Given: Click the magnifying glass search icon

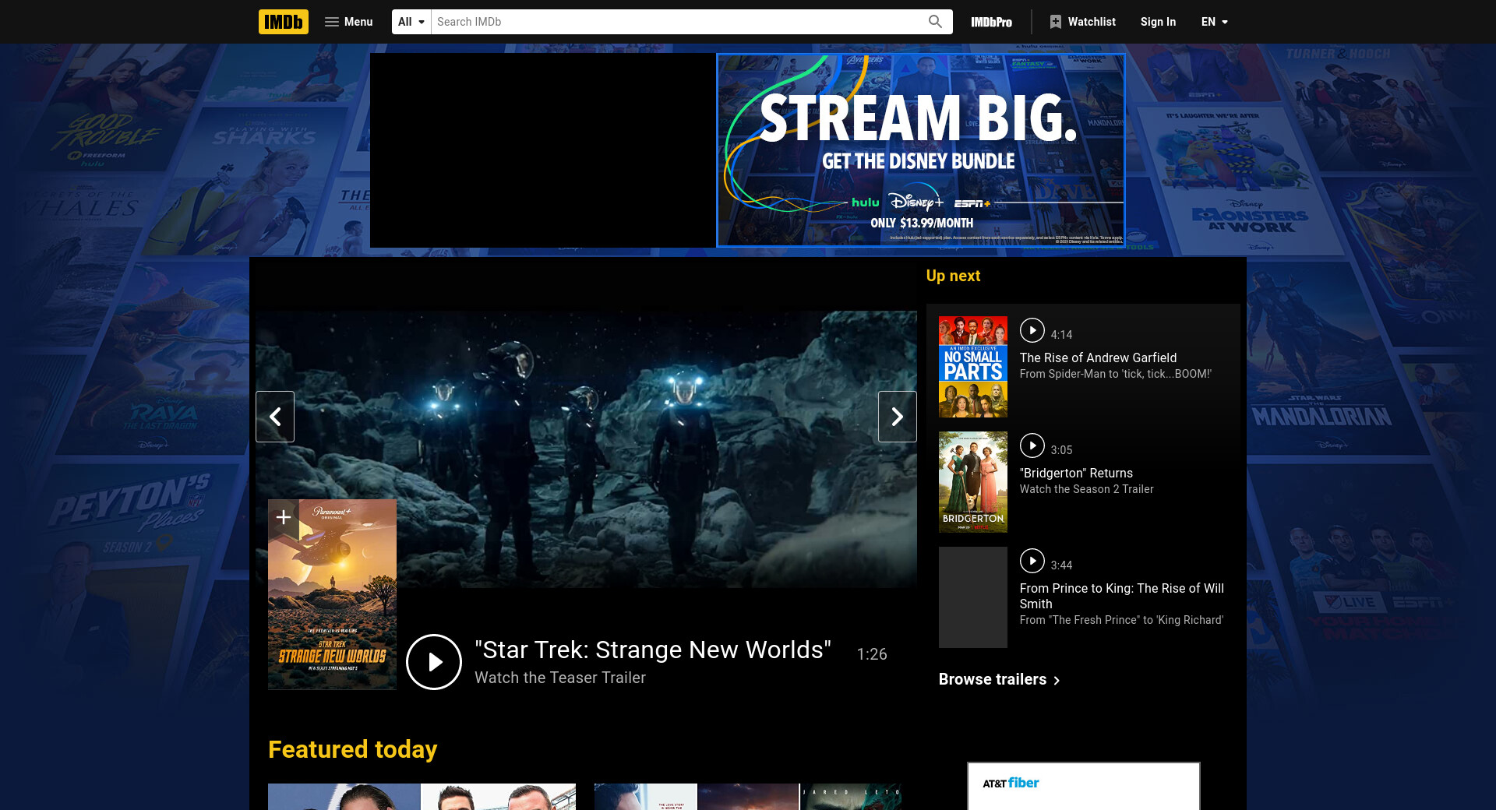Looking at the screenshot, I should [x=935, y=22].
